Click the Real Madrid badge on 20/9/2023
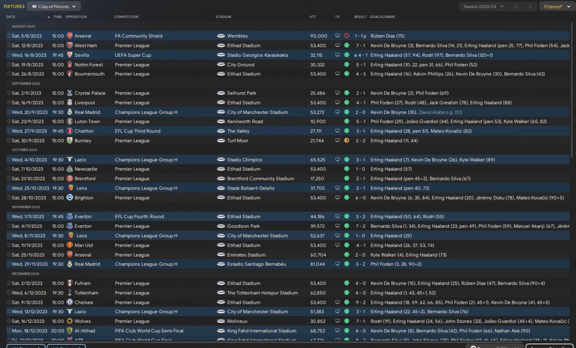The width and height of the screenshot is (576, 348). click(69, 112)
